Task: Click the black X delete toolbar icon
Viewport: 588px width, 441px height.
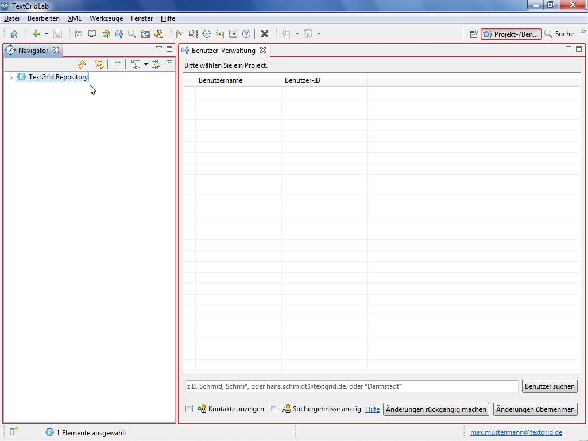Action: 265,34
